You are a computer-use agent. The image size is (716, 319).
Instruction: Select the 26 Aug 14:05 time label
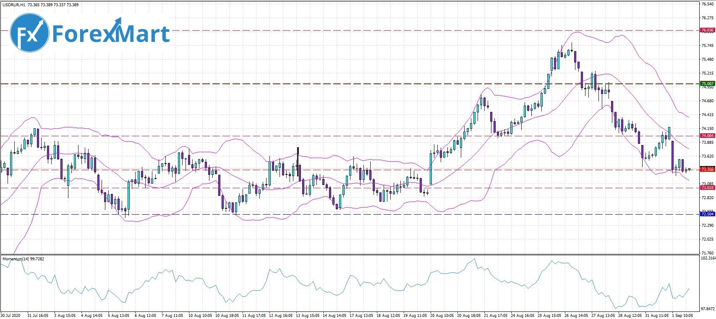pyautogui.click(x=577, y=315)
